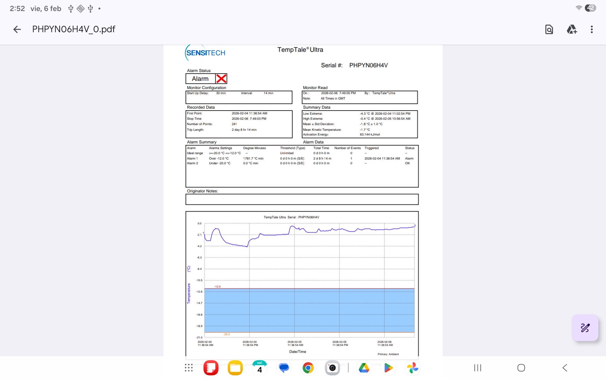Open the Play Store taskbar icon
The height and width of the screenshot is (379, 606).
point(388,368)
